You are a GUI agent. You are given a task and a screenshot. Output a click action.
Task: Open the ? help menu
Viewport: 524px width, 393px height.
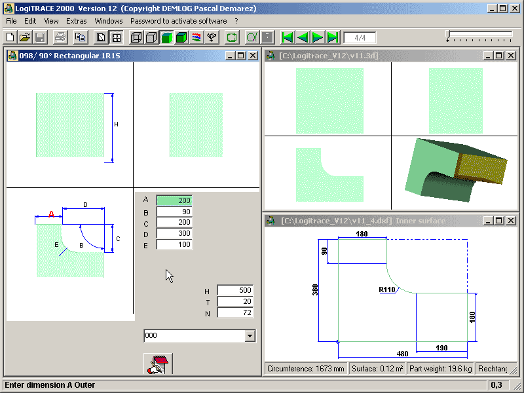(236, 21)
